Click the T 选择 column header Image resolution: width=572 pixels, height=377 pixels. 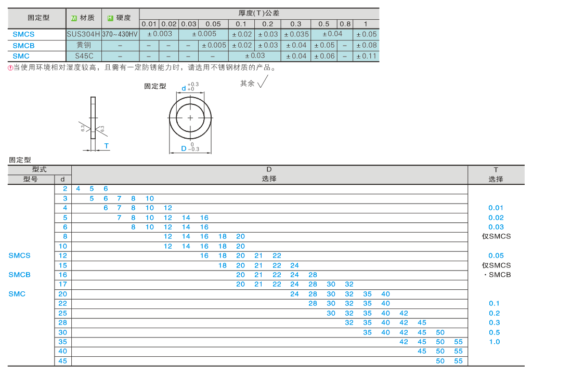[x=496, y=174]
